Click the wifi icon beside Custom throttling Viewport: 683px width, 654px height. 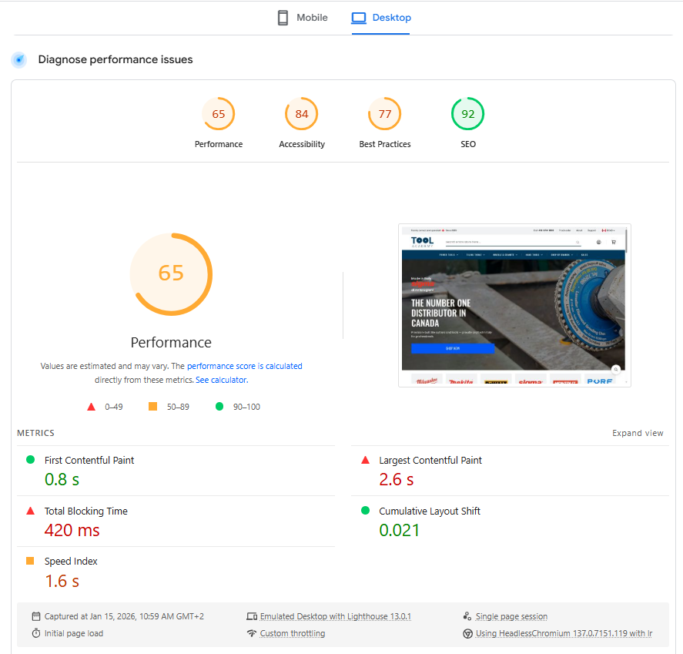coord(252,633)
